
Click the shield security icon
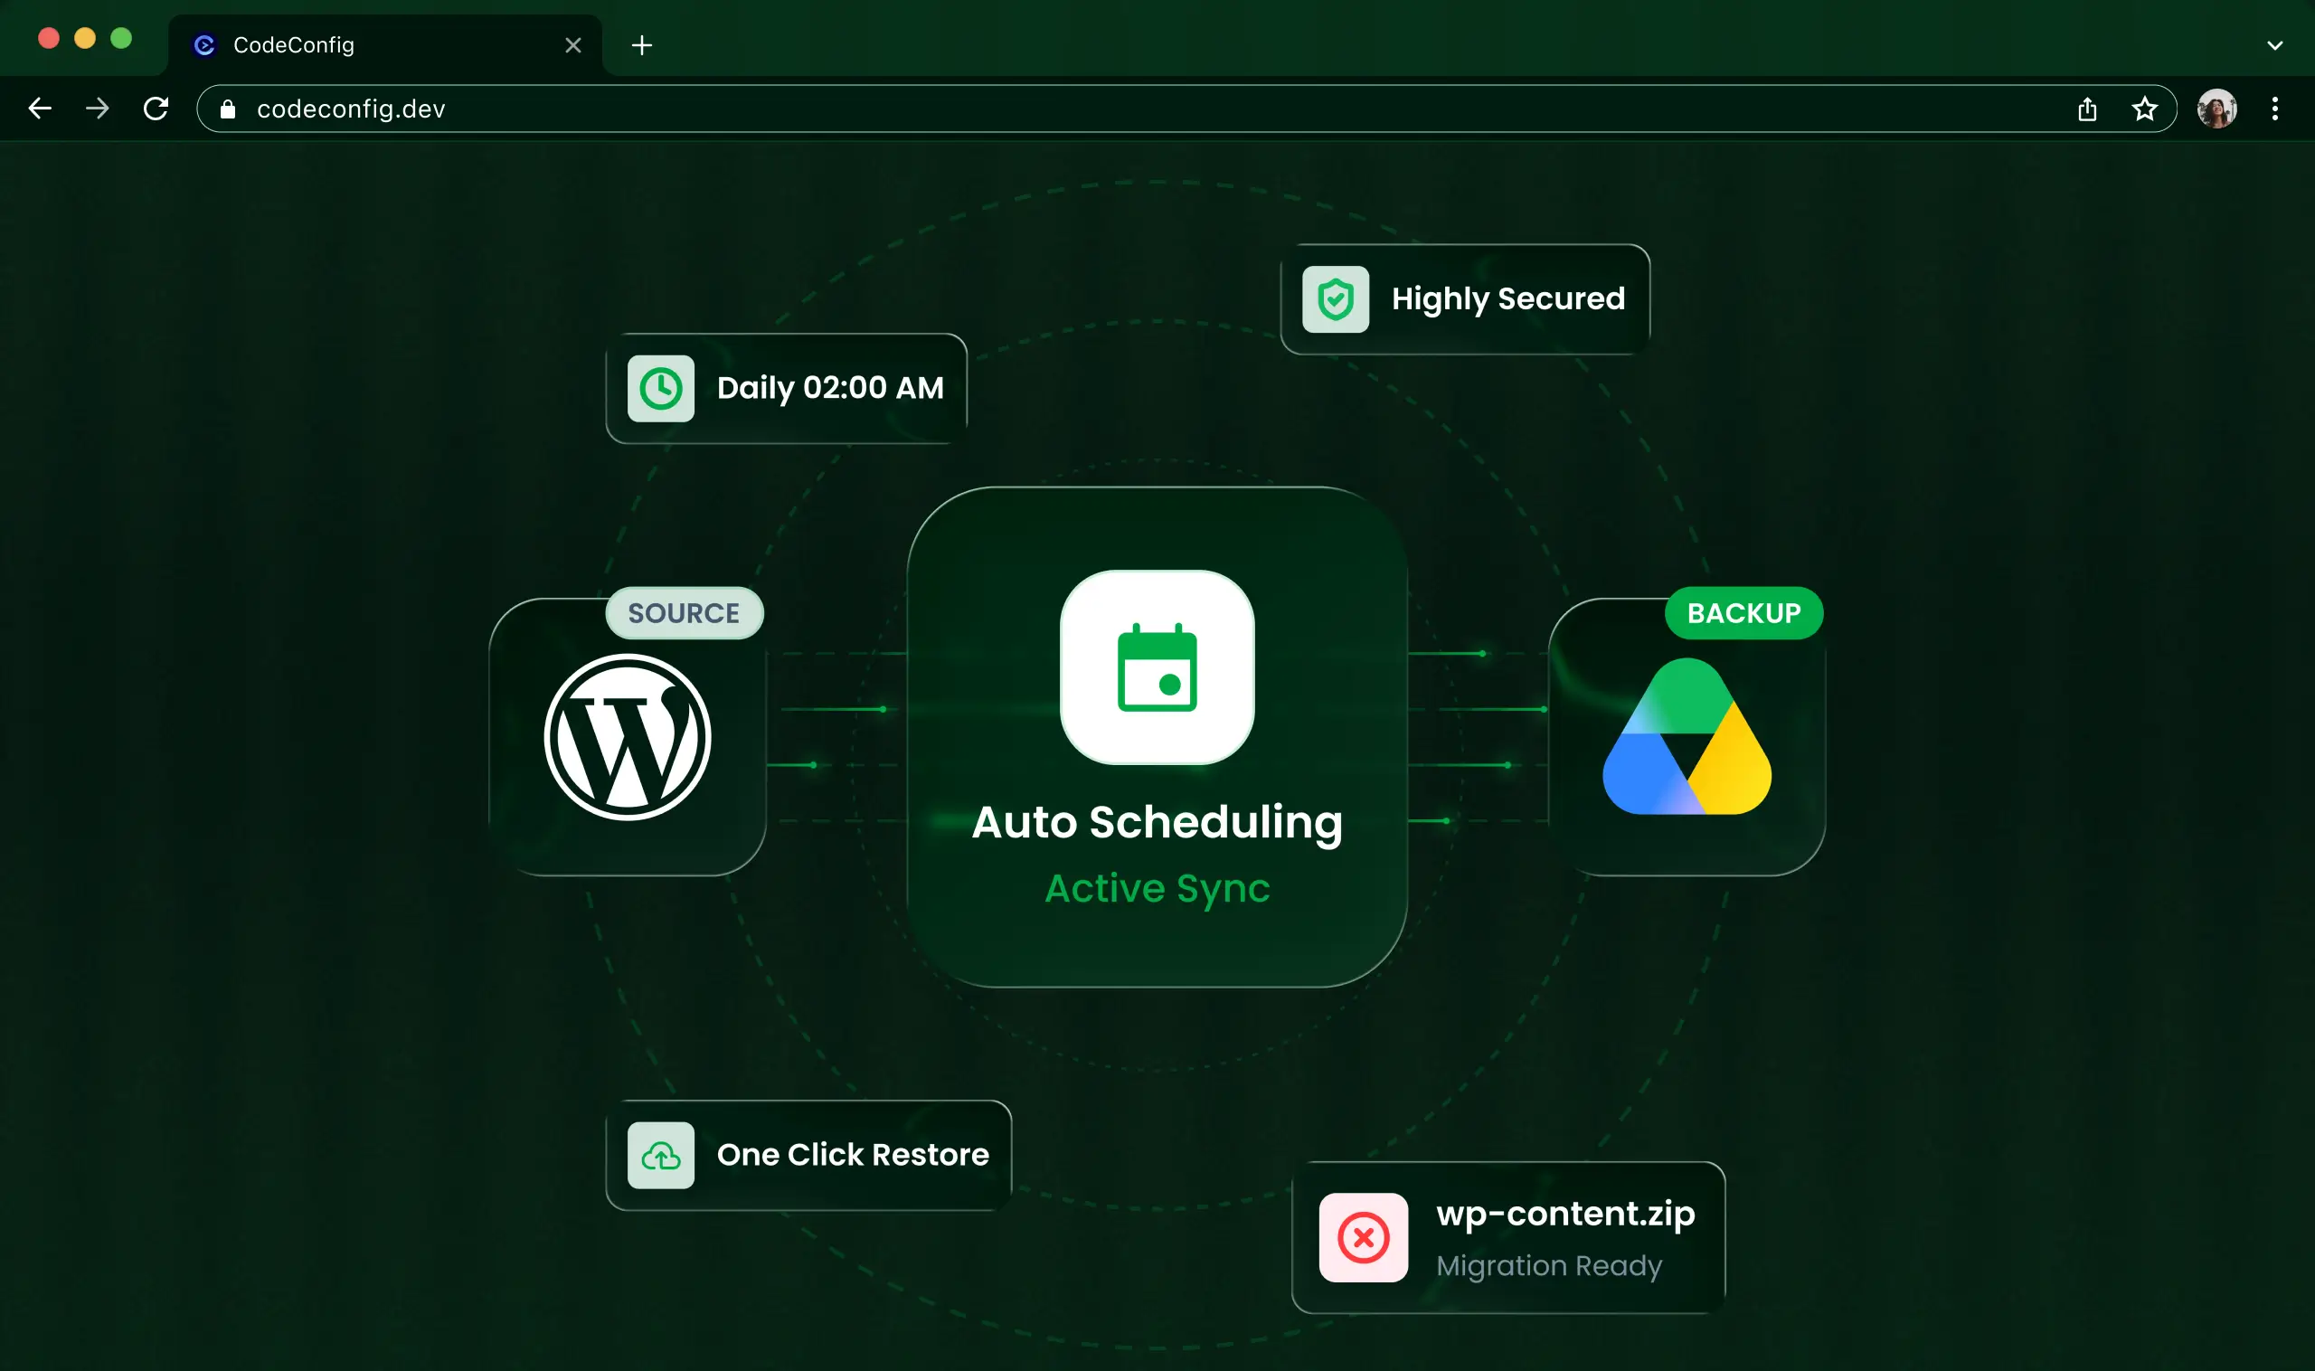[x=1335, y=299]
